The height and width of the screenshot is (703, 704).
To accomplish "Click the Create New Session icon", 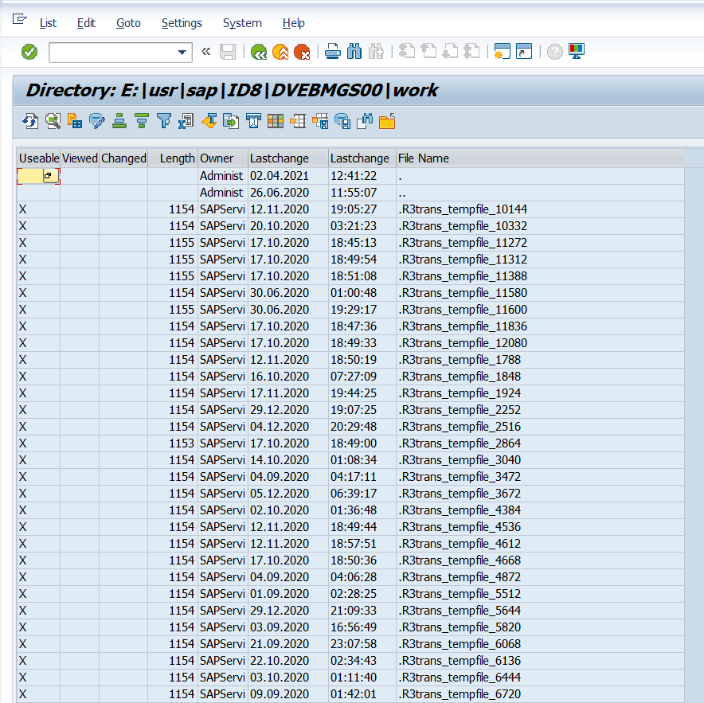I will [x=502, y=53].
